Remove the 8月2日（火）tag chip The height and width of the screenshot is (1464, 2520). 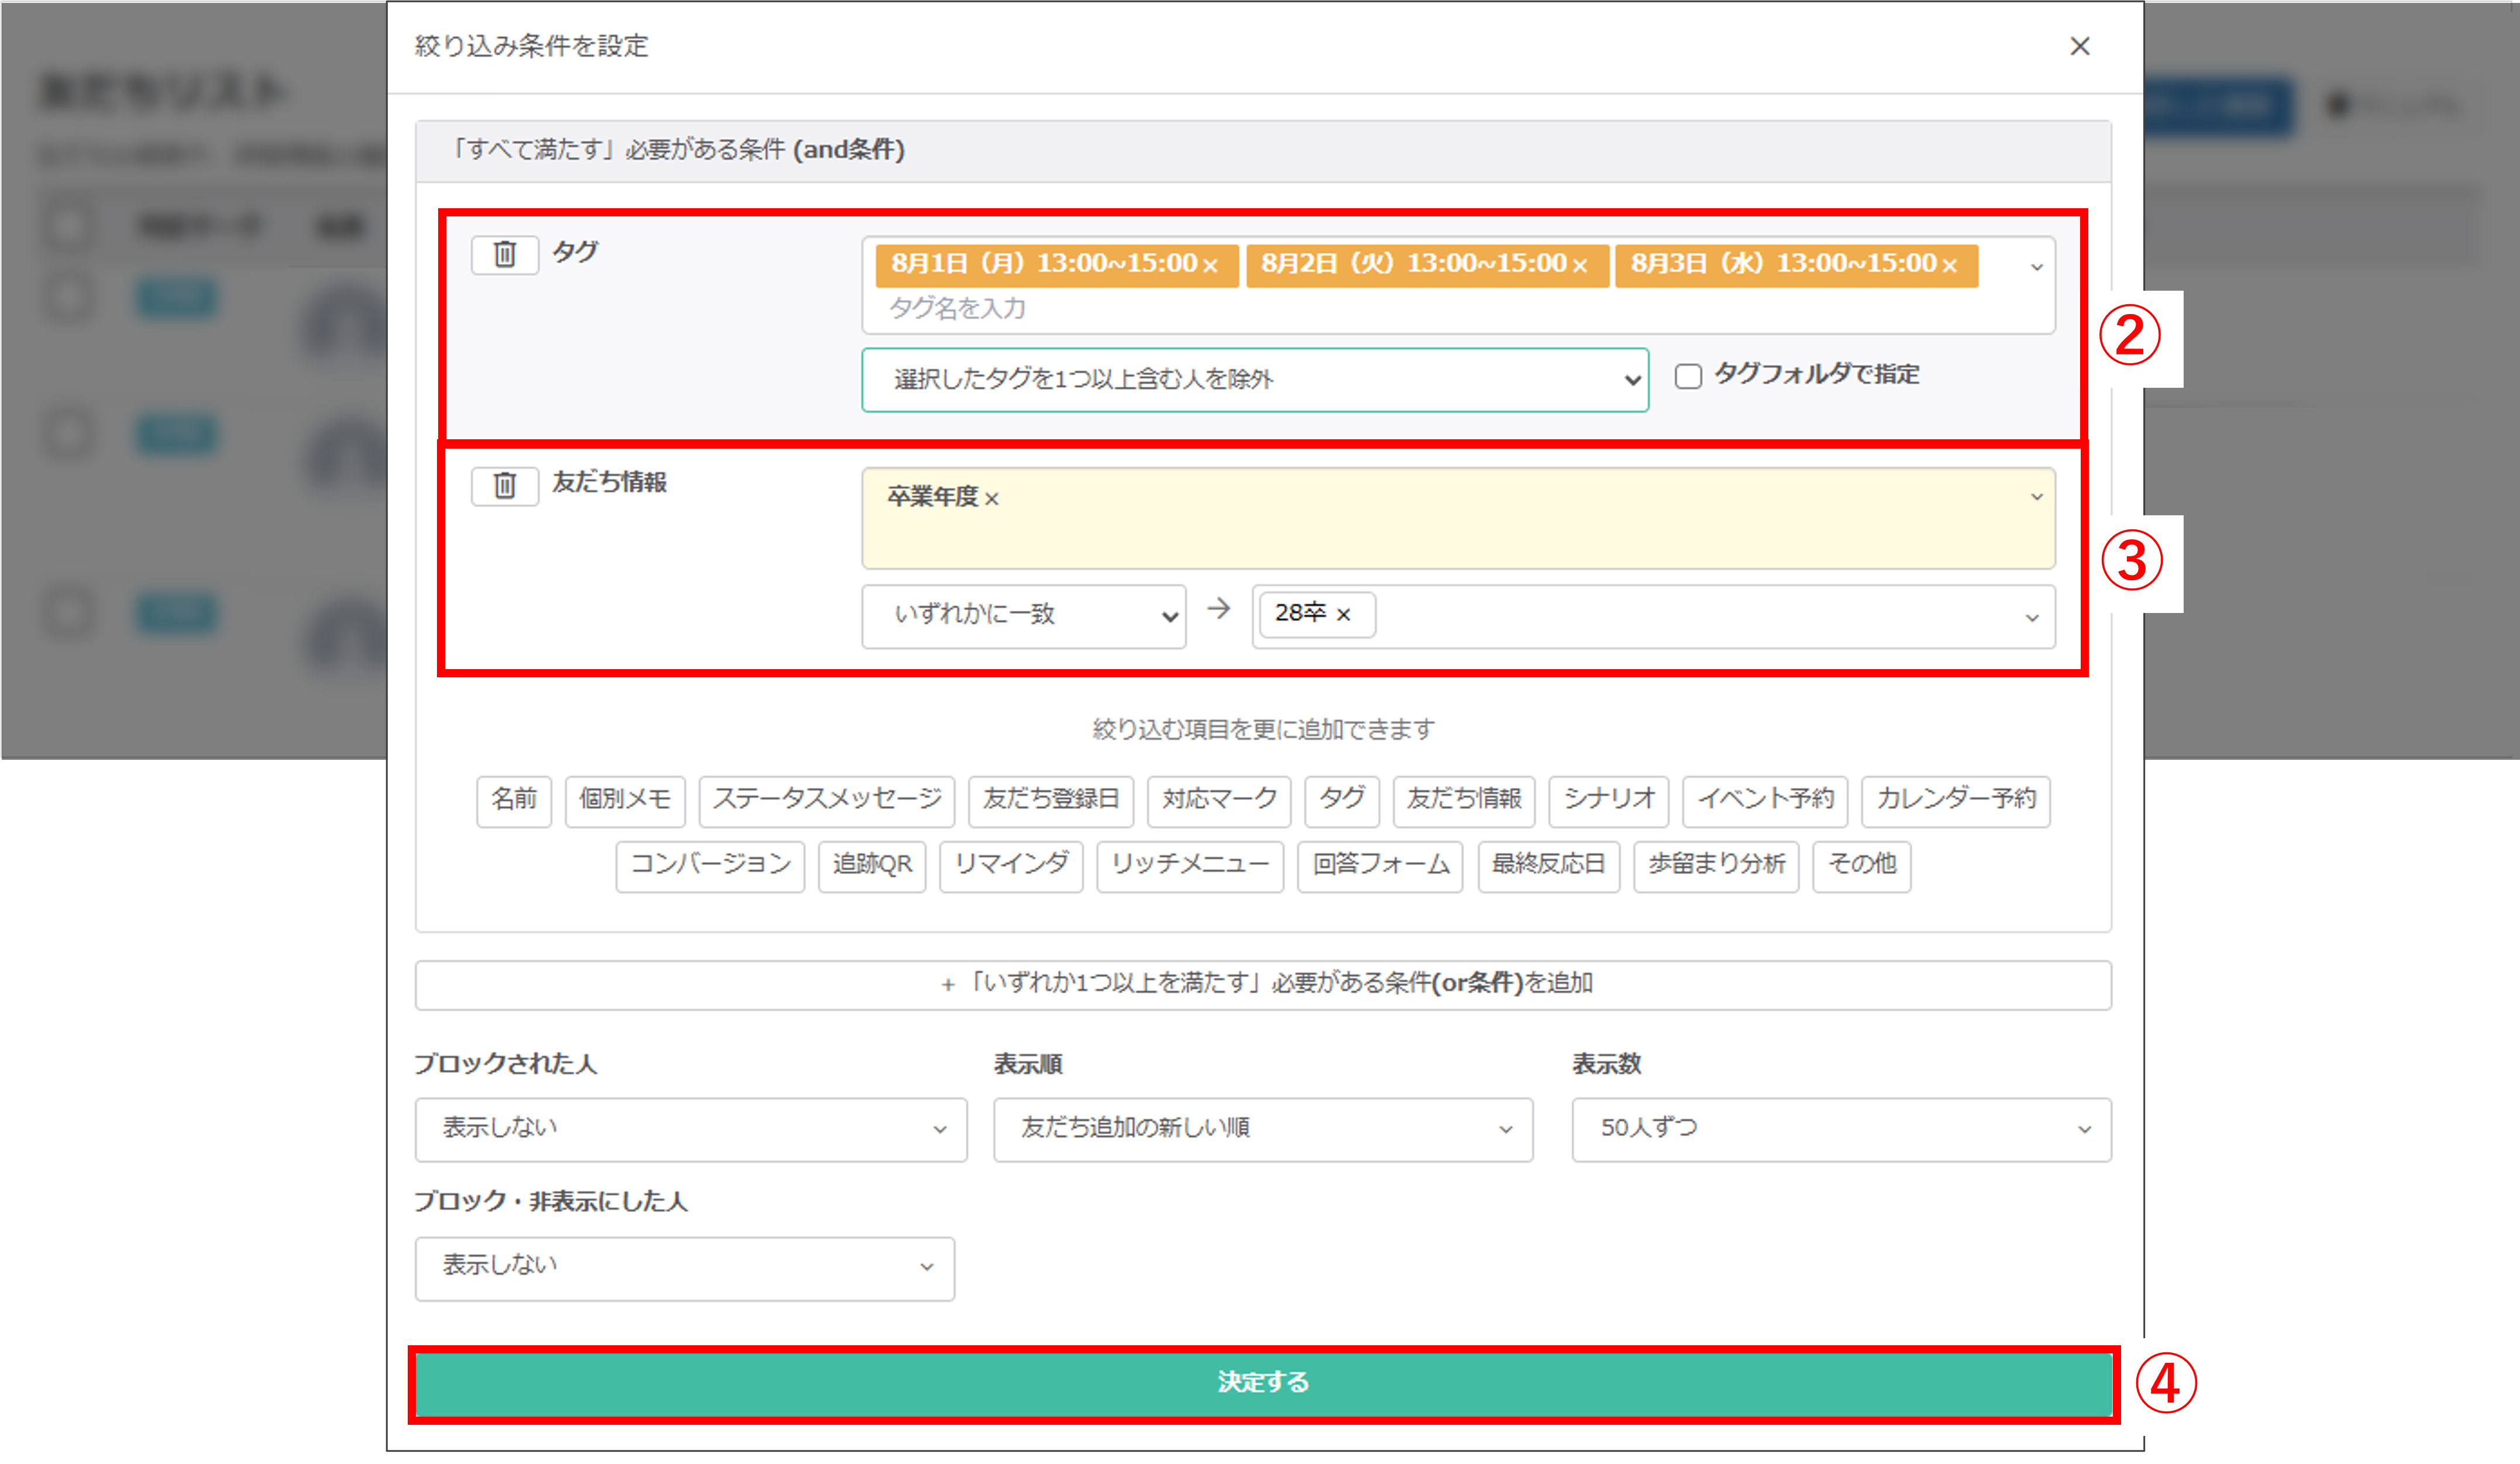click(x=1580, y=266)
